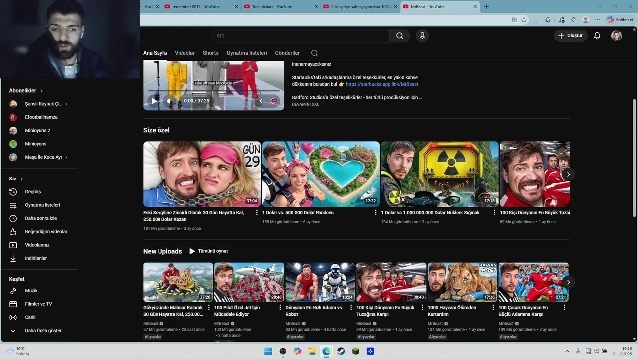
Task: Show next videos in New Uploads carousel
Action: (x=568, y=282)
